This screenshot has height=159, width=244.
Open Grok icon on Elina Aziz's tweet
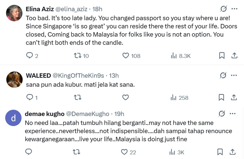point(223,9)
